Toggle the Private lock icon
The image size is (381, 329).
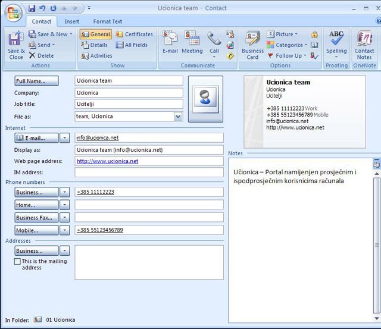tap(314, 35)
